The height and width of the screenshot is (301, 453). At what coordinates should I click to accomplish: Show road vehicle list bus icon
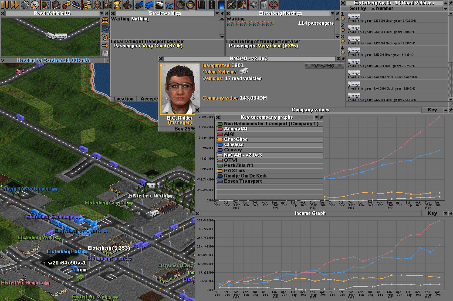click(x=149, y=5)
